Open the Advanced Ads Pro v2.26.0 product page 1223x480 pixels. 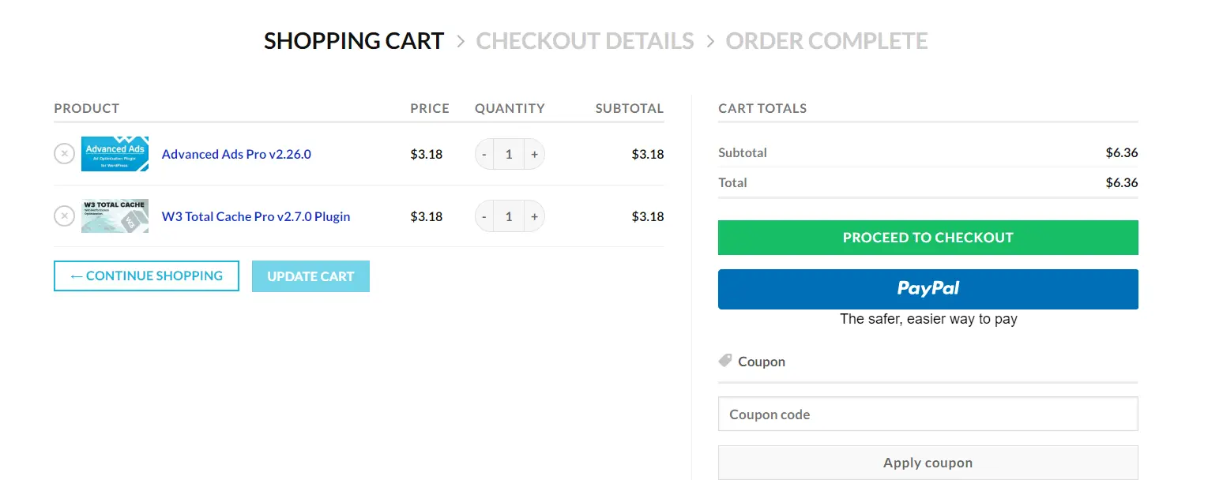pyautogui.click(x=236, y=153)
